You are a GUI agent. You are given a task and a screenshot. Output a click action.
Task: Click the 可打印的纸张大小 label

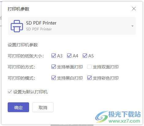tap(26, 56)
